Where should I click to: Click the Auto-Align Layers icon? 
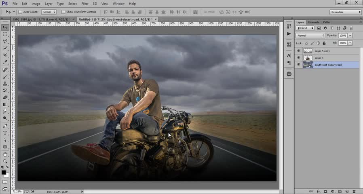[195, 12]
